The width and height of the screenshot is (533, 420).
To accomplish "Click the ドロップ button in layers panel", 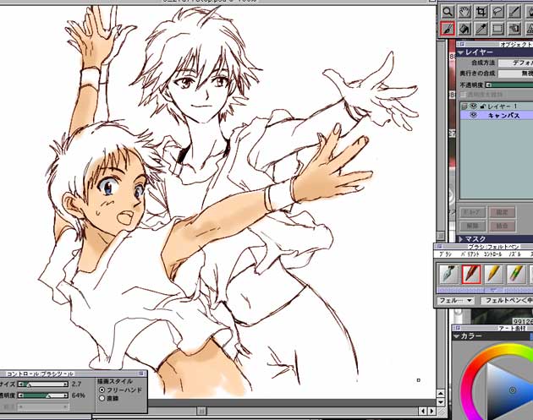I will coord(472,213).
